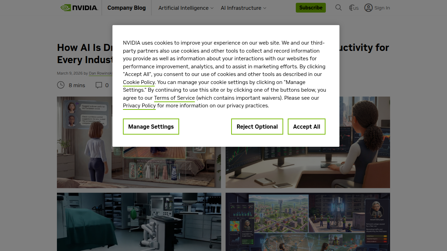Open Company Blog home link
Screen dimensions: 447x251
[126, 8]
